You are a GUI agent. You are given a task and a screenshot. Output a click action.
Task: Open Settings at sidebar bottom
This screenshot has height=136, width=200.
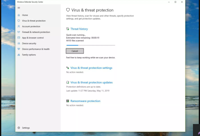(x=26, y=128)
